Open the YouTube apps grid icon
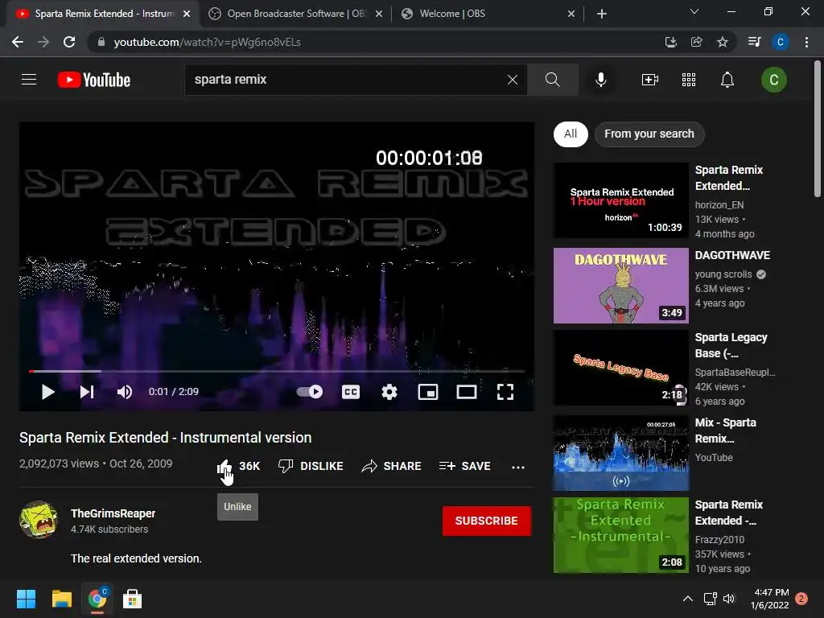This screenshot has width=824, height=618. [689, 80]
